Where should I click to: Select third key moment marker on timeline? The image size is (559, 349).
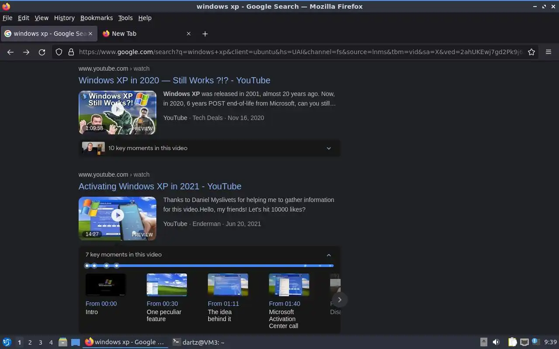coord(107,266)
